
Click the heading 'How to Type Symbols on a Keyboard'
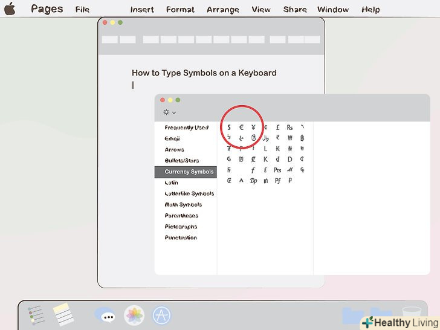tap(204, 73)
